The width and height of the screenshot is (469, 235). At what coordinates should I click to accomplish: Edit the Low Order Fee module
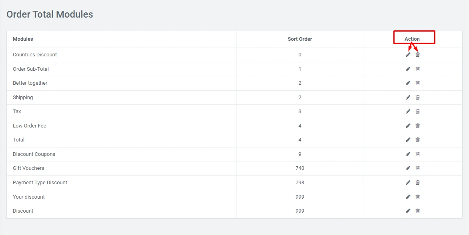click(x=408, y=126)
